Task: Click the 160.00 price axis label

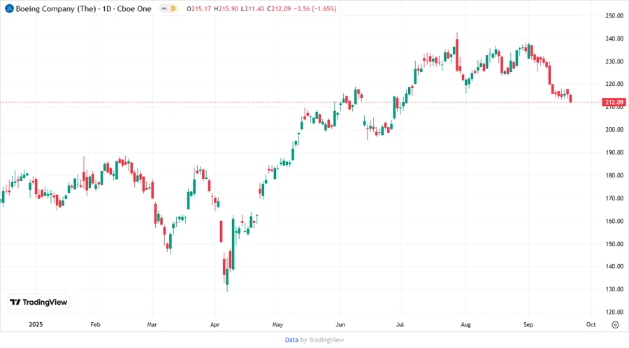Action: [614, 221]
